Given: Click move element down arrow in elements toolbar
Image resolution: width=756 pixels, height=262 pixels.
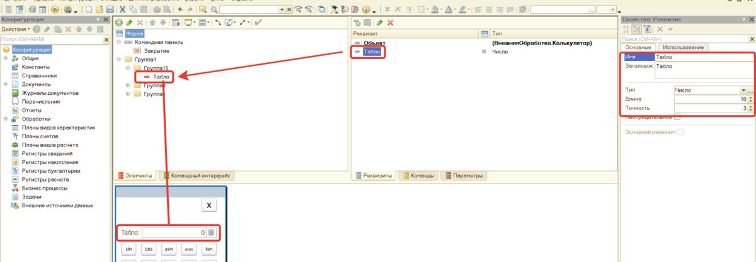Looking at the screenshot, I should pyautogui.click(x=163, y=23).
